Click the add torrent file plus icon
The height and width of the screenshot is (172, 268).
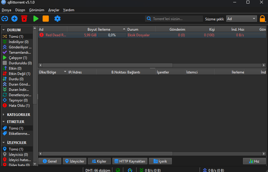click(14, 19)
